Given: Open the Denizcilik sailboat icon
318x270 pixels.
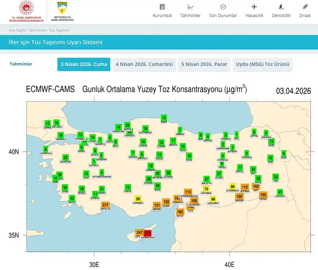Looking at the screenshot, I should click(x=280, y=6).
